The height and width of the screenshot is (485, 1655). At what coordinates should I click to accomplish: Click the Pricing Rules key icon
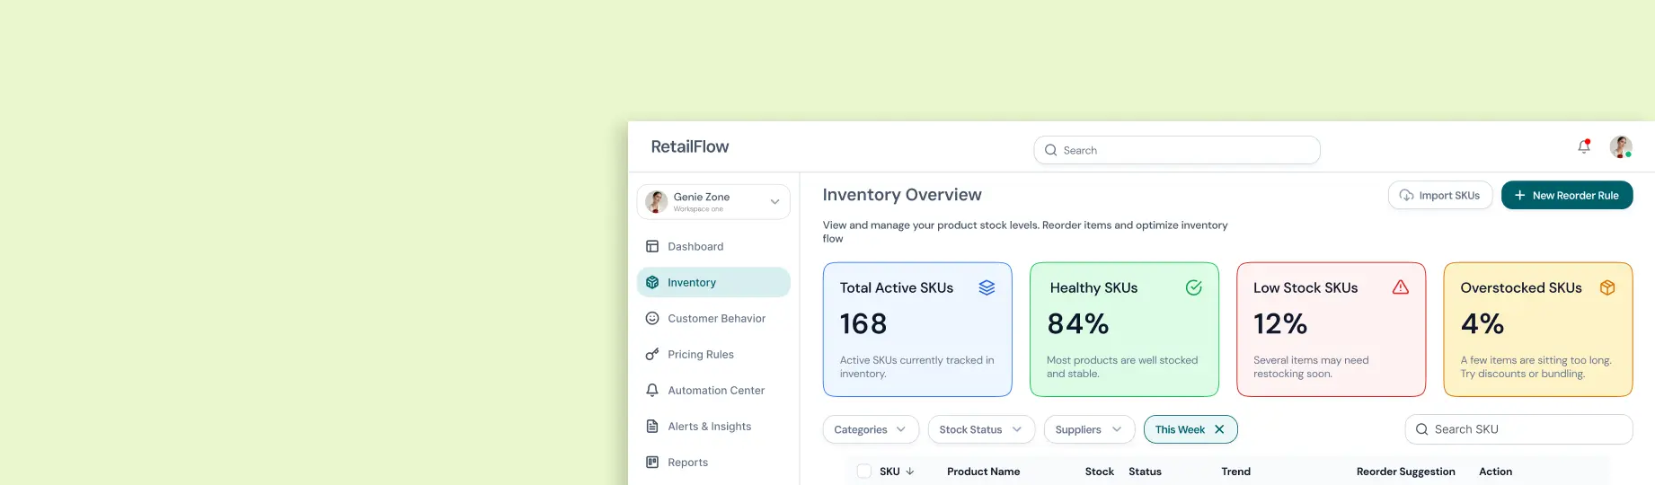point(652,354)
